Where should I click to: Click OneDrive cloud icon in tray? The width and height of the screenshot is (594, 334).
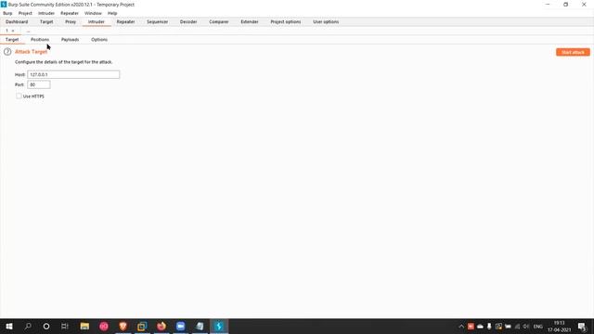[x=480, y=327]
